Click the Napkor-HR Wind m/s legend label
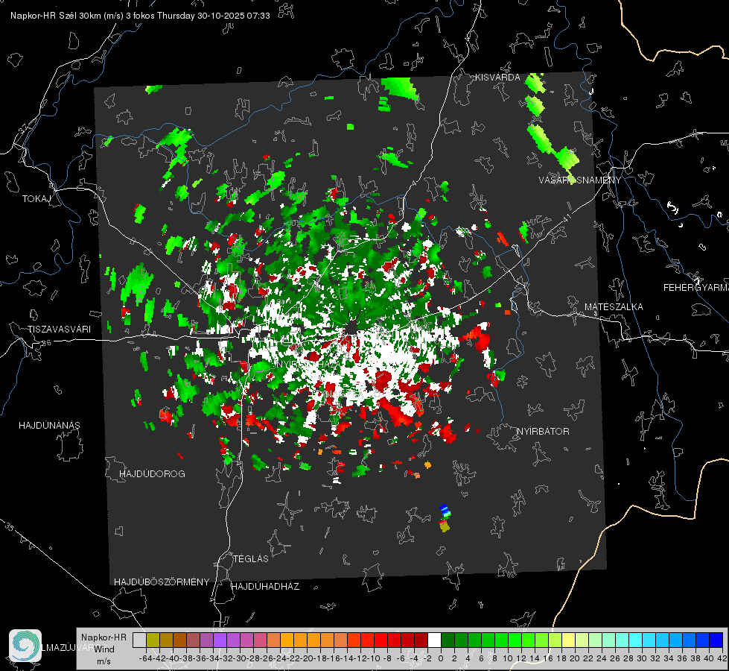 104,649
